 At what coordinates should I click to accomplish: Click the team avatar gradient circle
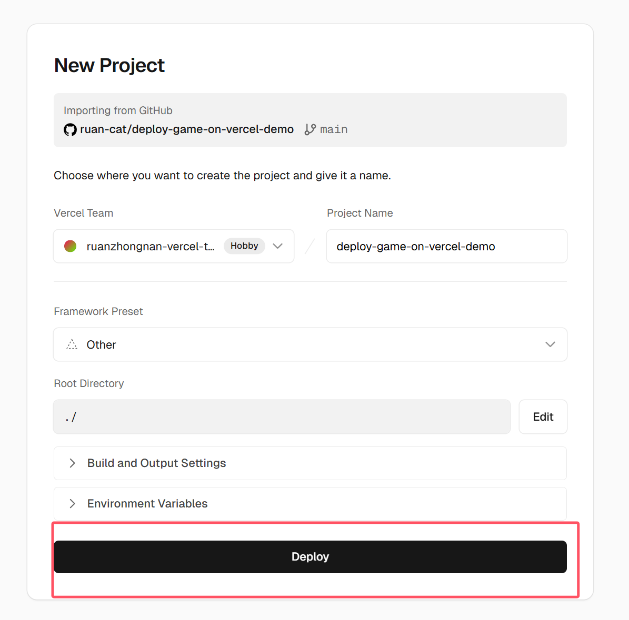click(x=71, y=246)
